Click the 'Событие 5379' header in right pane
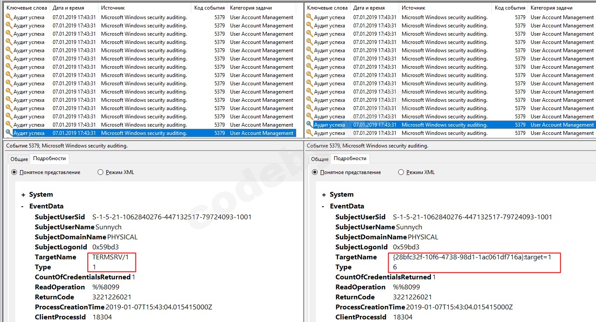 point(367,146)
